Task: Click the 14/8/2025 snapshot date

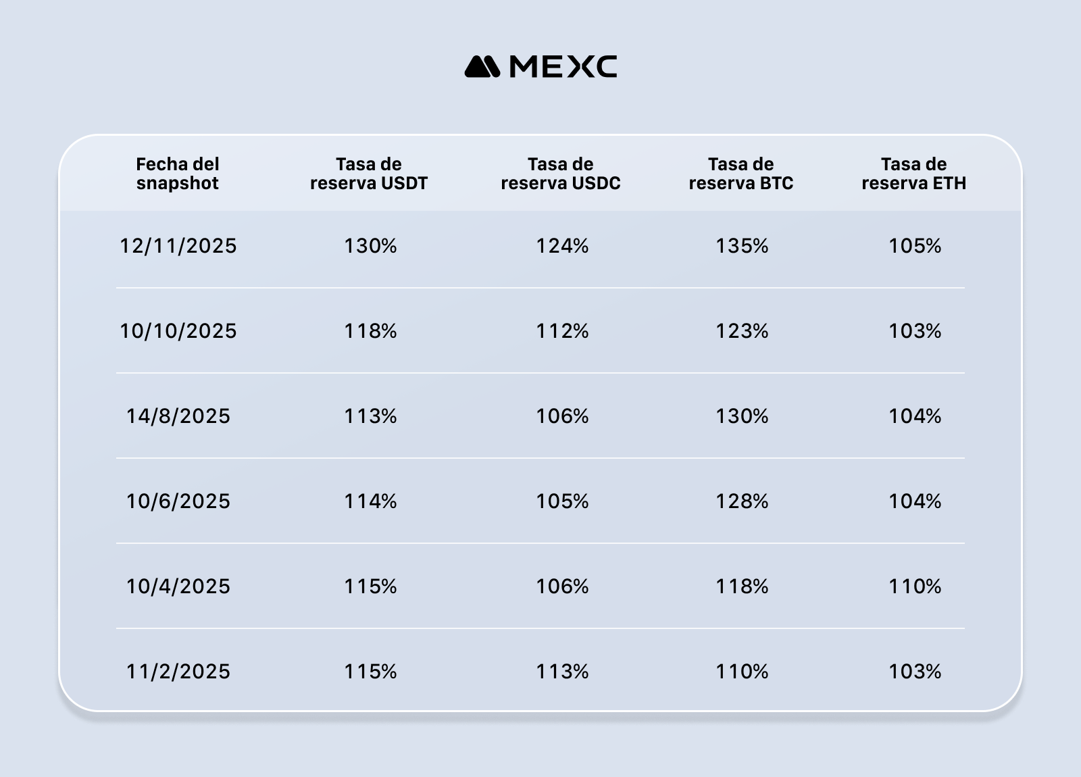Action: click(x=178, y=416)
